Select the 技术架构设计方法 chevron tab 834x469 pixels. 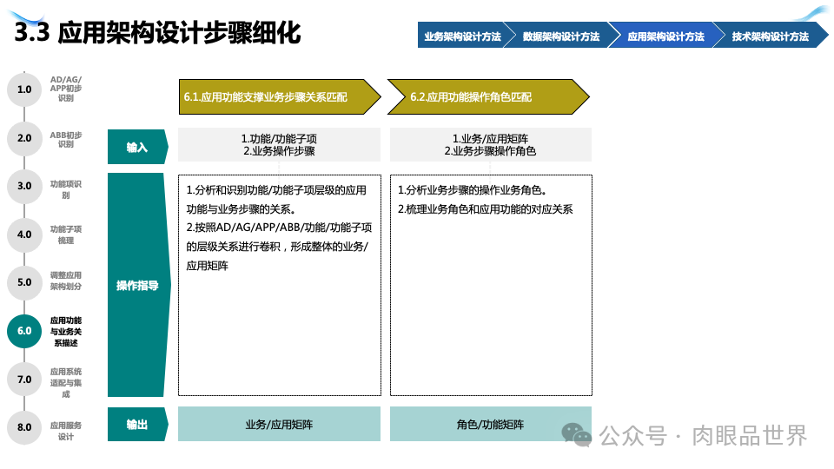click(770, 36)
